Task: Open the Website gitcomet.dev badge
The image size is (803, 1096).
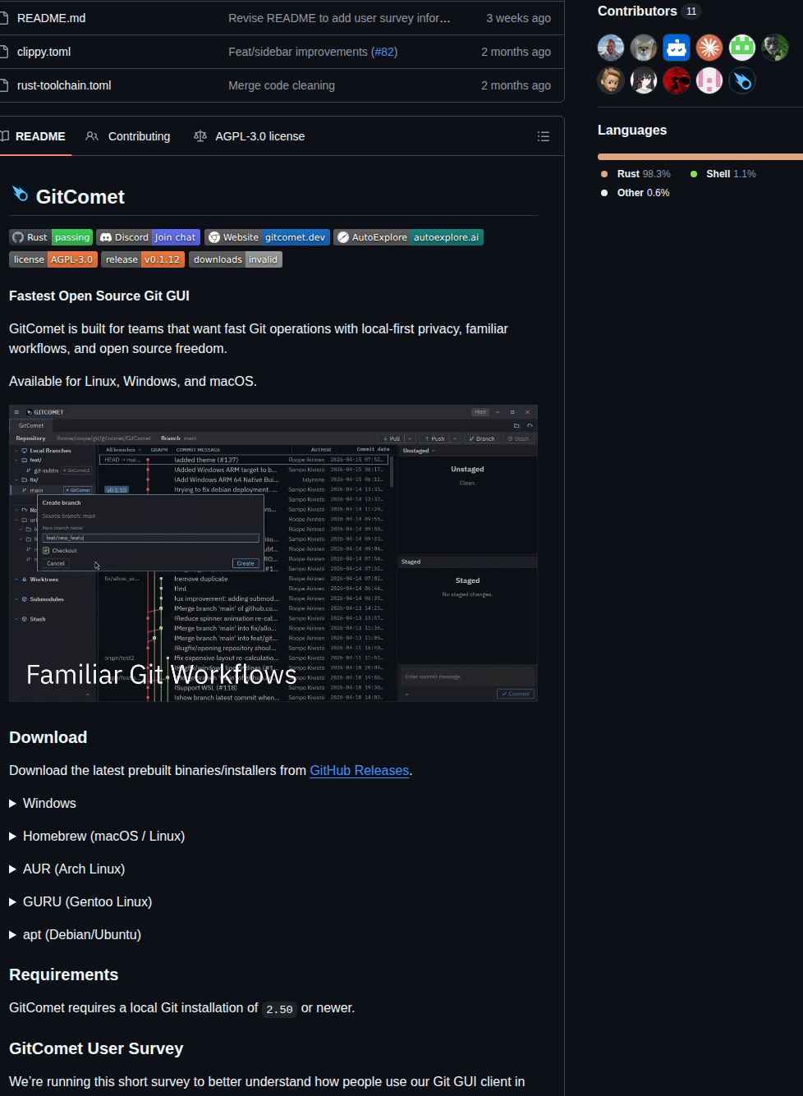Action: click(x=267, y=237)
